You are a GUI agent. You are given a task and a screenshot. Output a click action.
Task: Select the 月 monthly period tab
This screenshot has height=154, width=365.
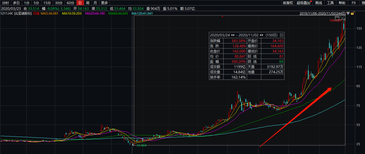95,3
